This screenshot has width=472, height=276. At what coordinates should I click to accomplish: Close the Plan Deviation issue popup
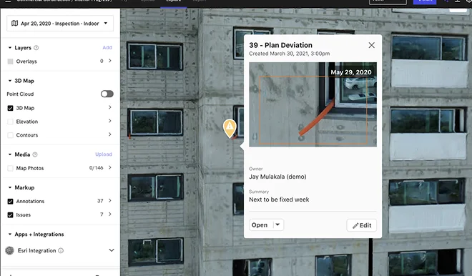(371, 45)
